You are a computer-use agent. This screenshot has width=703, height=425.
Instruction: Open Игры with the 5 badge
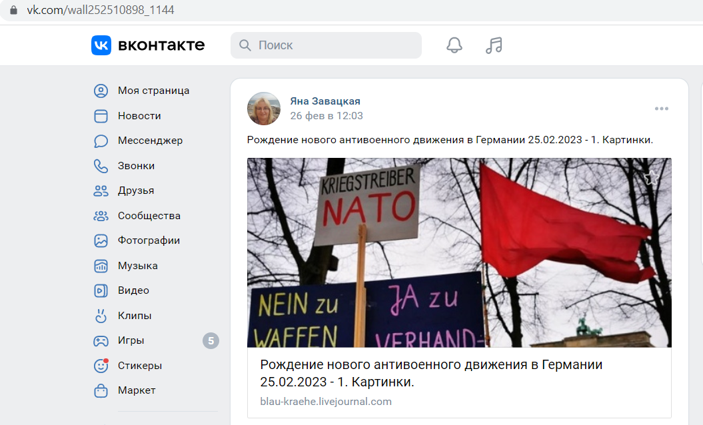point(155,340)
